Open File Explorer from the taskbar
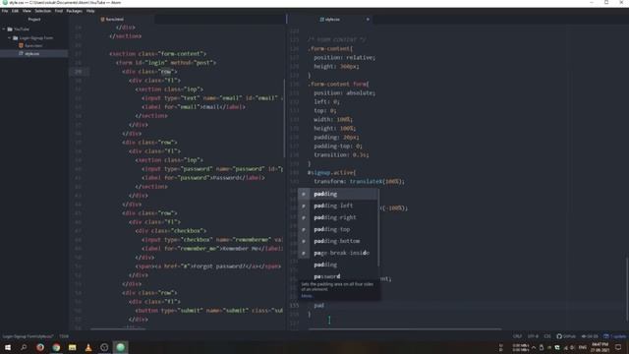629x354 pixels. (72, 347)
